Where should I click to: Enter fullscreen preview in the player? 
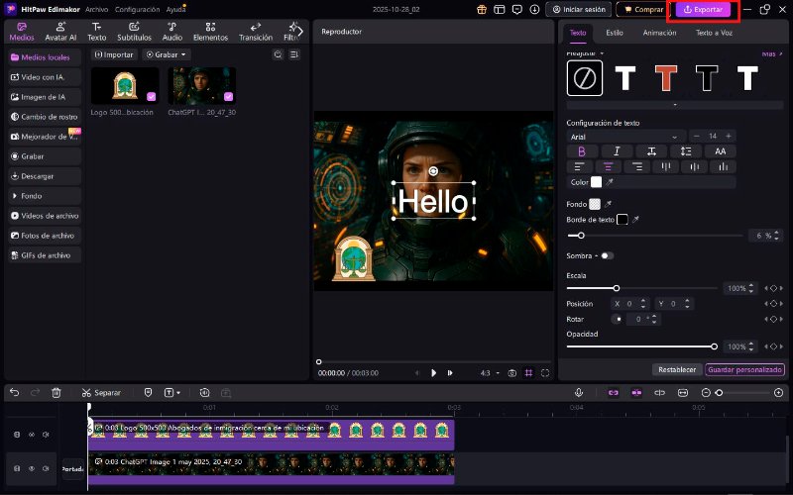[545, 373]
